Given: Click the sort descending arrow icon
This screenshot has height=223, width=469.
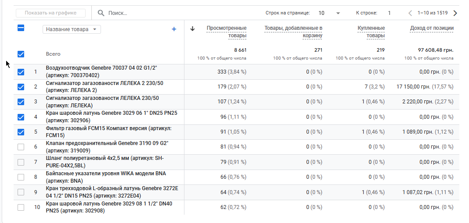Looking at the screenshot, I should (192, 29).
